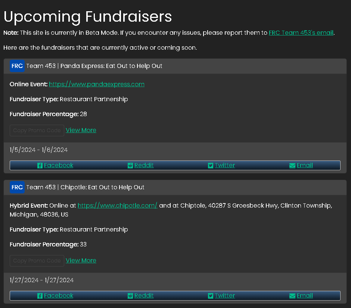Click the date range 1/5/2024 - 1/6/2024

(39, 150)
